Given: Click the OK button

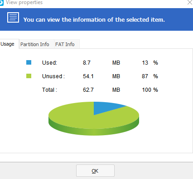Looking at the screenshot, I should [95, 170].
